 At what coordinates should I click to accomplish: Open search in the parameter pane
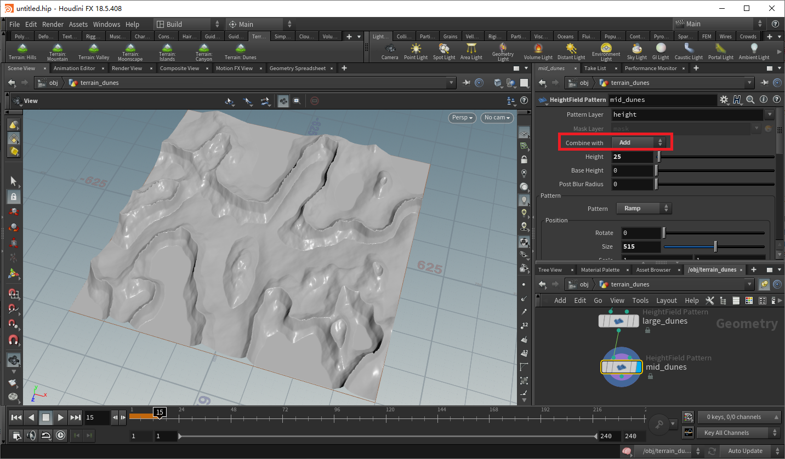(x=750, y=100)
